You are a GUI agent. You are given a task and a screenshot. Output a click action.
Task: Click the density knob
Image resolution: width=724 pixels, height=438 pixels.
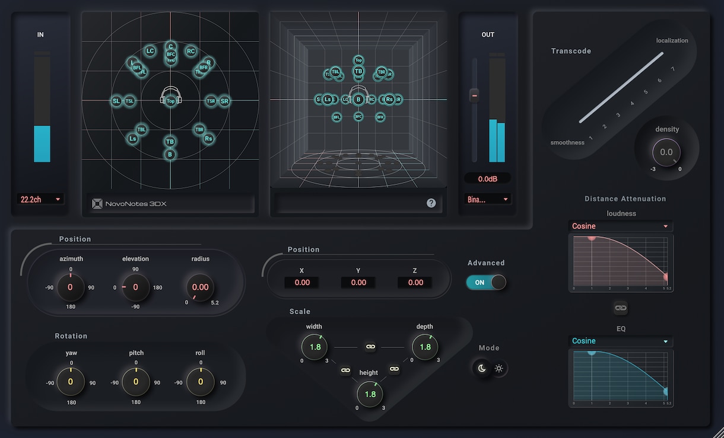tap(666, 152)
